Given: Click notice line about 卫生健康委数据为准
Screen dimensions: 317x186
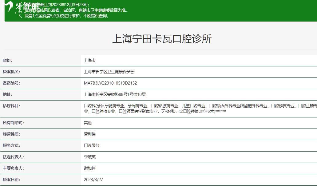Looking at the screenshot, I should click(x=73, y=10).
